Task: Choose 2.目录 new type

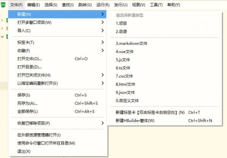Action: tap(121, 31)
